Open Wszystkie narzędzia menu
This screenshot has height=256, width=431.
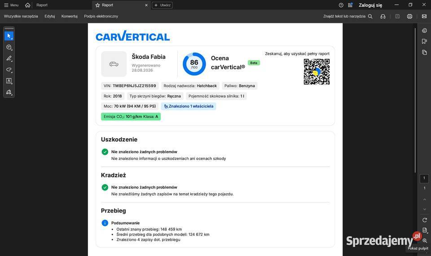(21, 16)
